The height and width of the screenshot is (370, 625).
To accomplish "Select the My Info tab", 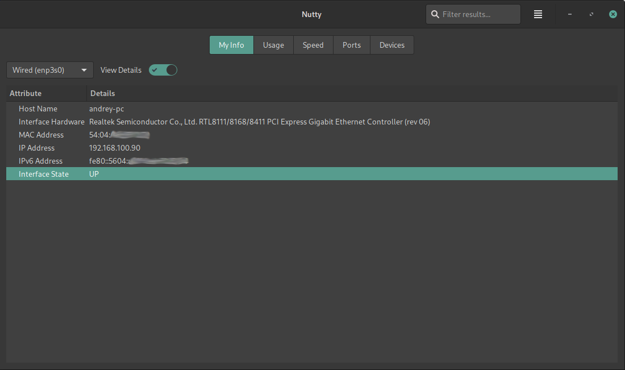I will [x=231, y=45].
